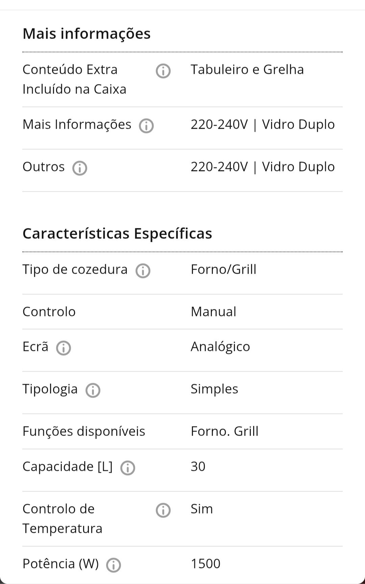Open info icon for Conteúdo Extra Incluído na Caixa
This screenshot has height=584, width=365.
click(x=163, y=71)
